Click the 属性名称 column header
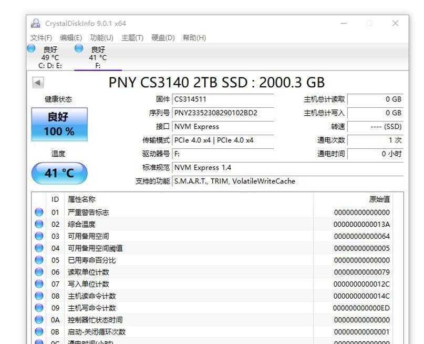 81,199
